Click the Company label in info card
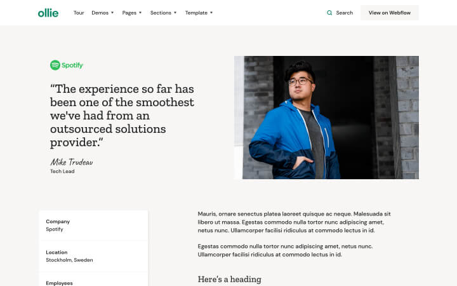 (x=58, y=222)
